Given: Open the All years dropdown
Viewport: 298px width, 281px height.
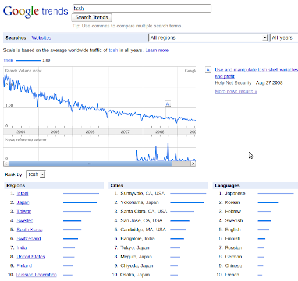Looking at the screenshot, I should (x=284, y=38).
